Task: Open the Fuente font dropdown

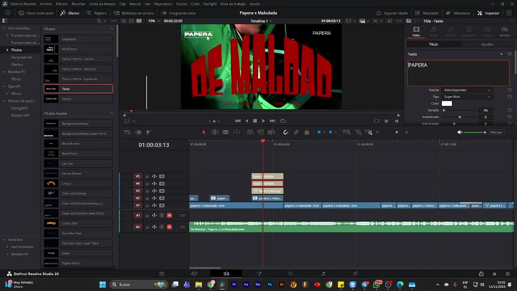Action: (467, 90)
